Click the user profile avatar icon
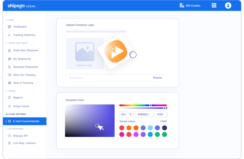This screenshot has height=159, width=244. [x=228, y=6]
